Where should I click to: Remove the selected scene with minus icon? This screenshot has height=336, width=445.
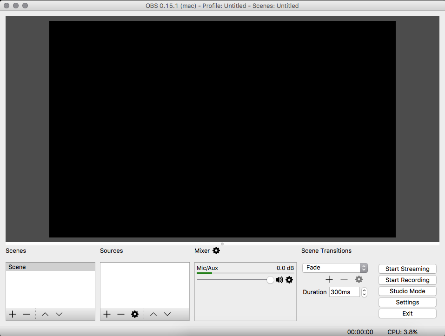(27, 314)
